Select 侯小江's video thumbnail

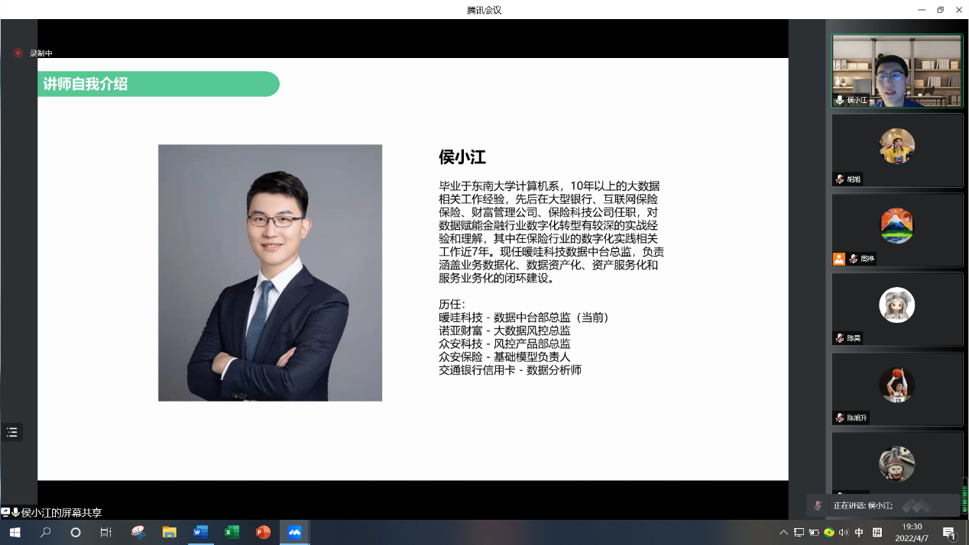[x=897, y=71]
